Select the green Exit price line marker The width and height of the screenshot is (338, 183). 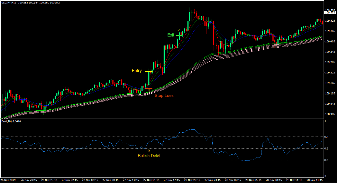179,35
